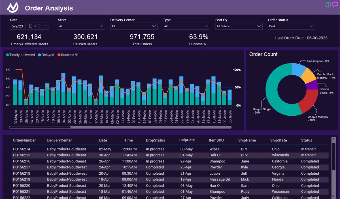Sort the table by OrderNumber column header

tap(24, 140)
